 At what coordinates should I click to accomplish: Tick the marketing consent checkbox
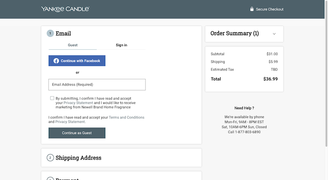pos(52,98)
